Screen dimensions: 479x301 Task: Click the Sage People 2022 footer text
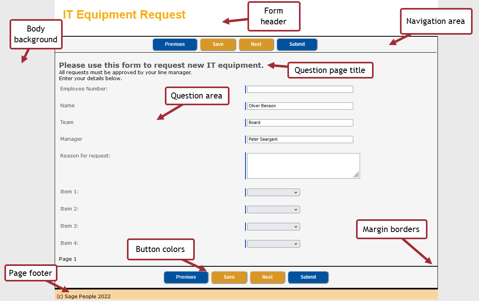pos(84,296)
